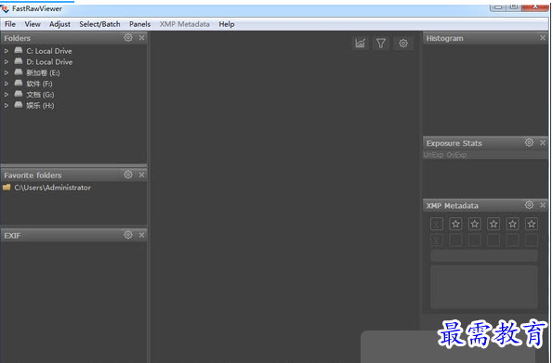Expand the 娱乐 (H:) drive node
This screenshot has width=553, height=363.
point(7,106)
